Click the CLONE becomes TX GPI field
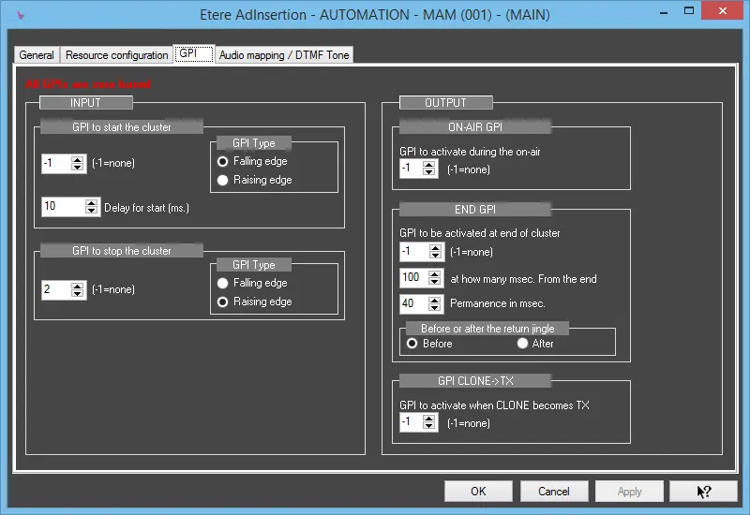This screenshot has width=750, height=515. tap(410, 423)
